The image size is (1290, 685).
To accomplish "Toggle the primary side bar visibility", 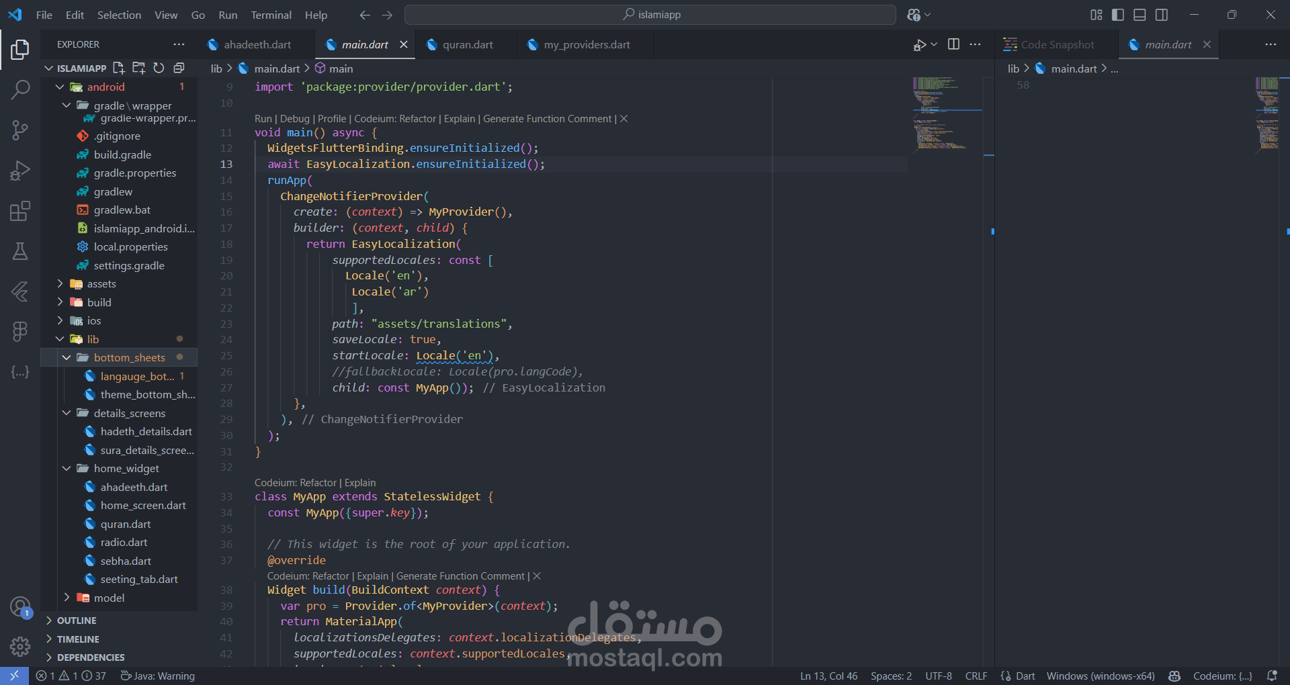I will [x=1118, y=15].
